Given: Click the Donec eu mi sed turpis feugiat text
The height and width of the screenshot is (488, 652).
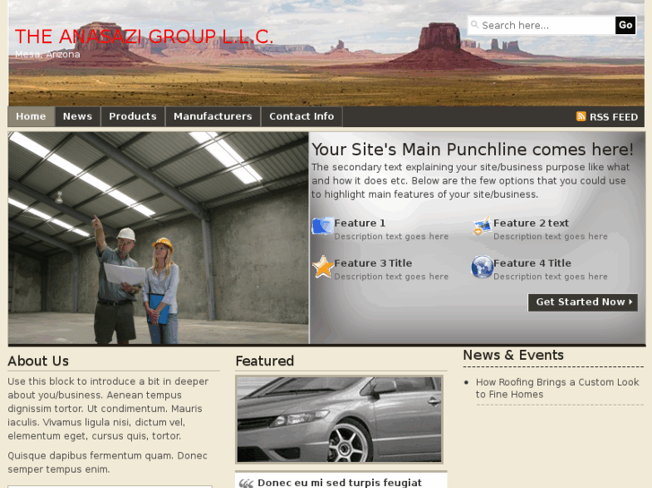Looking at the screenshot, I should [x=340, y=483].
